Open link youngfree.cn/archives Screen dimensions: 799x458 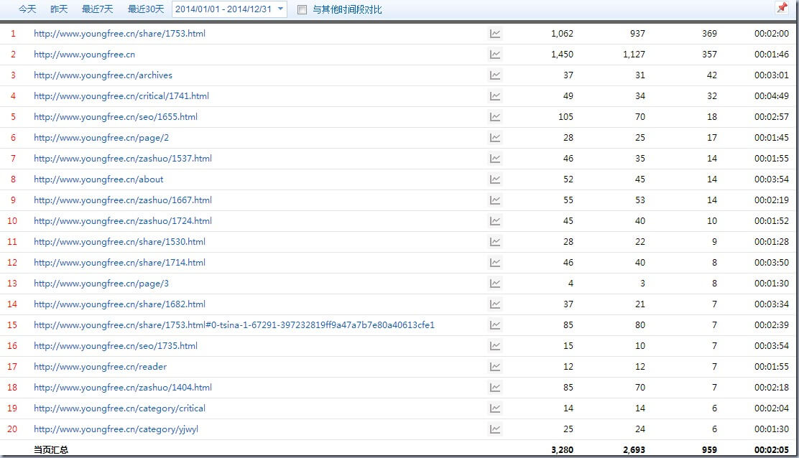pyautogui.click(x=103, y=75)
